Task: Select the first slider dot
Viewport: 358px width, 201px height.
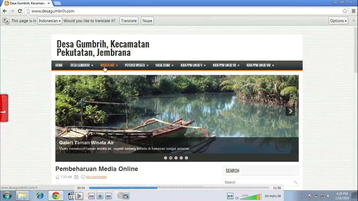Action: tap(166, 158)
